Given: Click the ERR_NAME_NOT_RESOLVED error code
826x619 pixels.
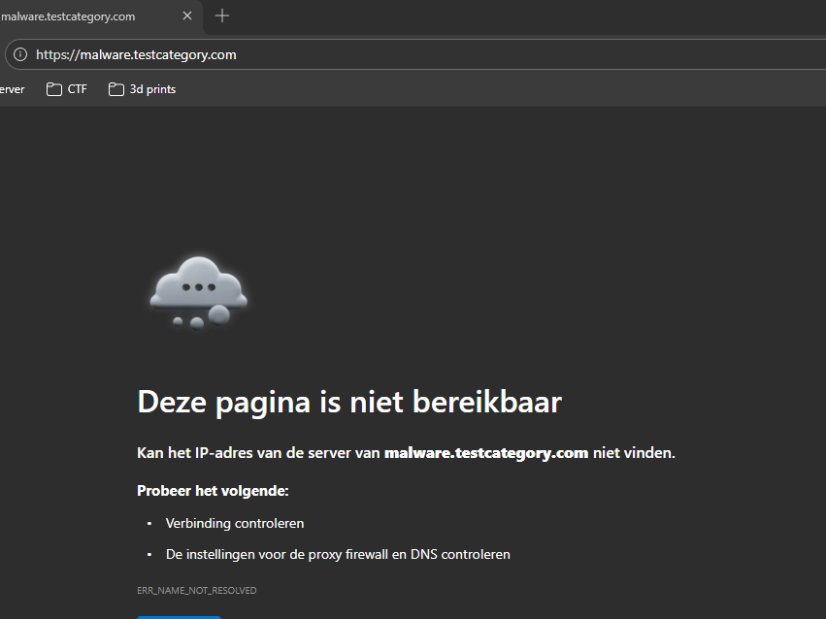Looking at the screenshot, I should coord(197,590).
